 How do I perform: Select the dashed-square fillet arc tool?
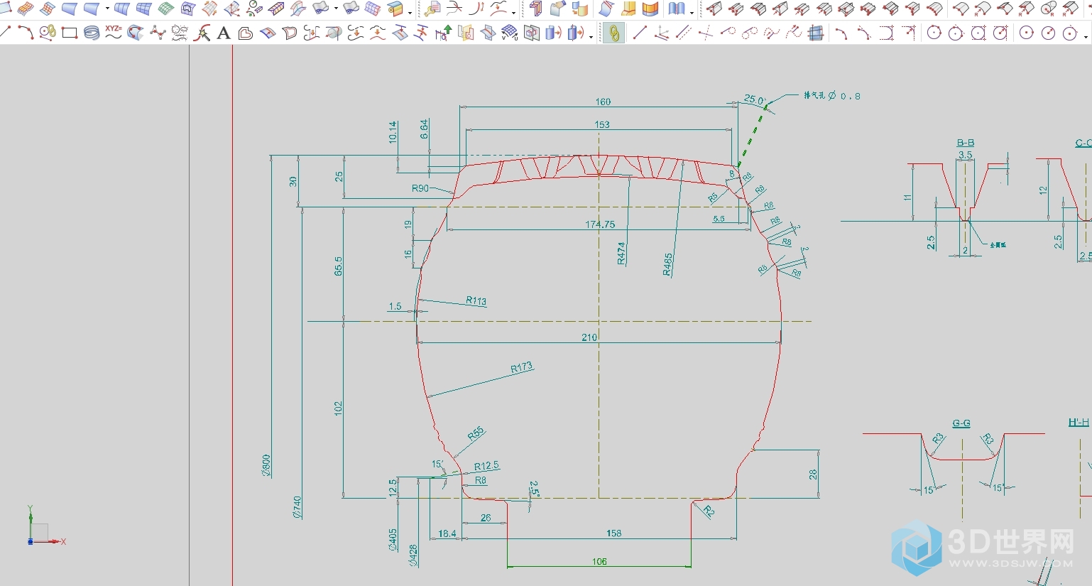886,33
